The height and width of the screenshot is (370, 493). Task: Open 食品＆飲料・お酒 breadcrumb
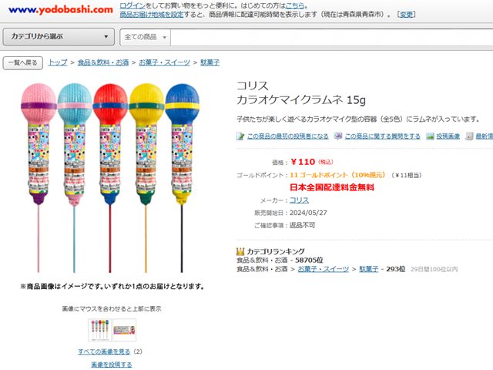[x=103, y=62]
